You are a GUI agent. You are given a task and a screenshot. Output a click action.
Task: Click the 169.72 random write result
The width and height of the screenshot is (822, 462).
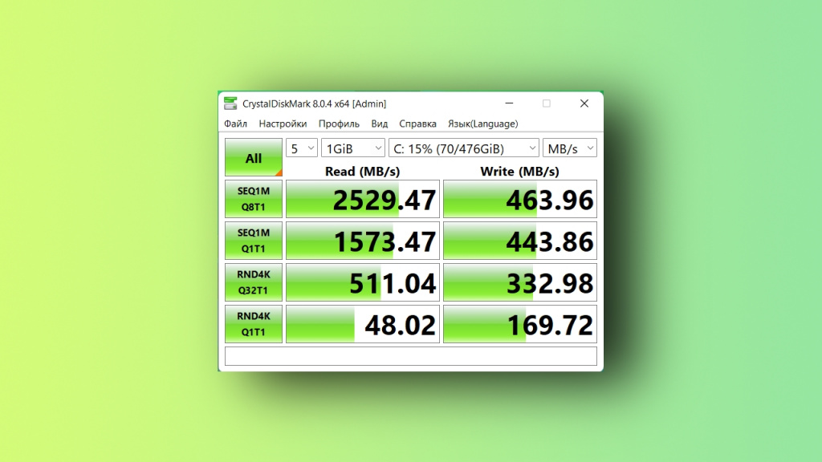coord(520,325)
